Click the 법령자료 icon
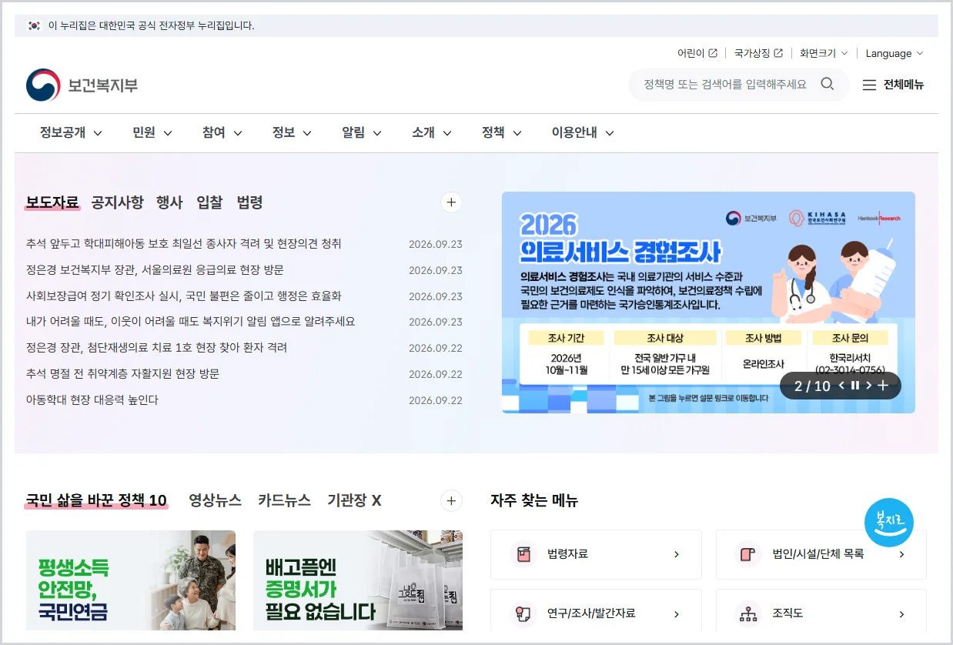Image resolution: width=953 pixels, height=645 pixels. [523, 554]
